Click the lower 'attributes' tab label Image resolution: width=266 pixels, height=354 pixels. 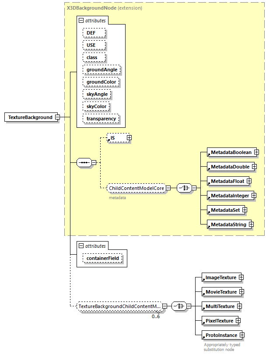point(95,246)
